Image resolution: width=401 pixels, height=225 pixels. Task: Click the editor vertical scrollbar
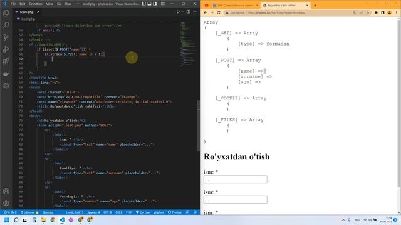point(199,125)
